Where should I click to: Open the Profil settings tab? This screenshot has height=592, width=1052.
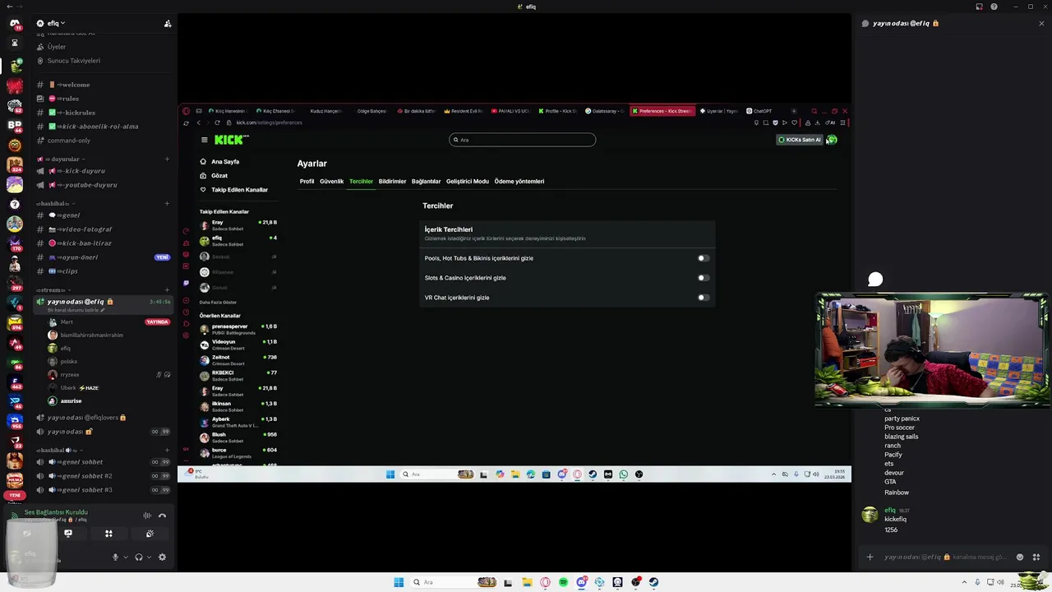(307, 181)
